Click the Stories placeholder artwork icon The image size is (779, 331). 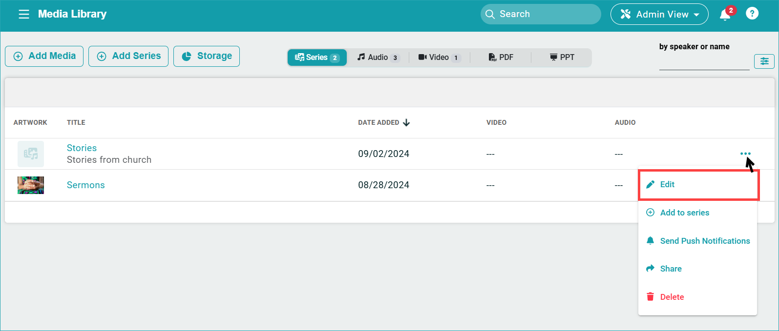[31, 154]
